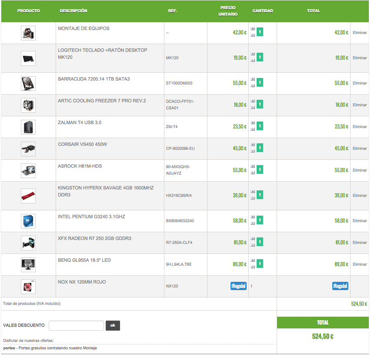The width and height of the screenshot is (371, 355).
Task: Remove BenQ GL955A monitor from cart
Action: [360, 264]
